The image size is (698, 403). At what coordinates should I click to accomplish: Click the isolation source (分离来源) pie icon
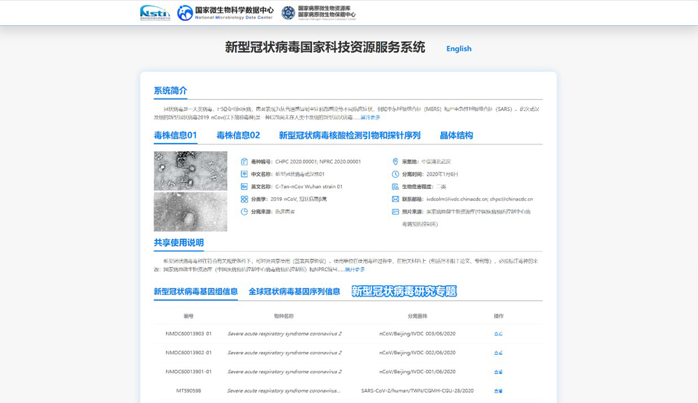244,211
